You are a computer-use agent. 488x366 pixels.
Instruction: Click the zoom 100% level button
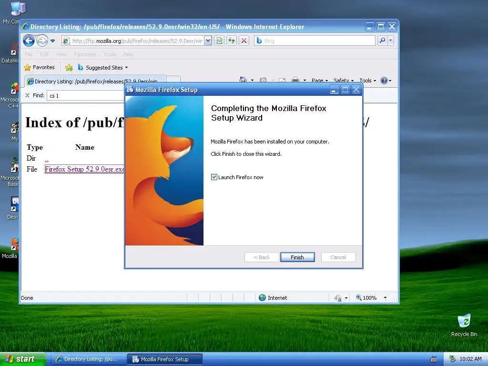366,298
